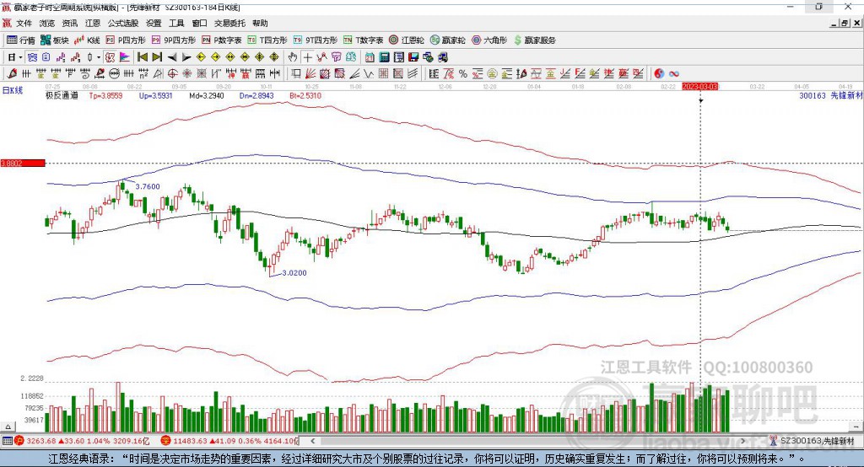Viewport: 864px width, 467px height.
Task: Click the red 3.8802 price label
Action: click(23, 163)
